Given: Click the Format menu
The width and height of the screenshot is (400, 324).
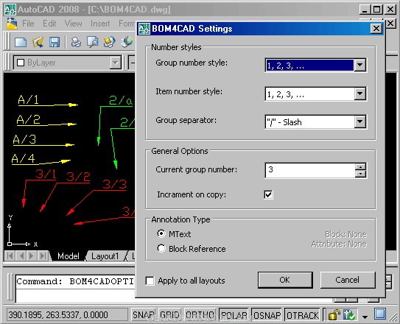Looking at the screenshot, I should pos(127,24).
